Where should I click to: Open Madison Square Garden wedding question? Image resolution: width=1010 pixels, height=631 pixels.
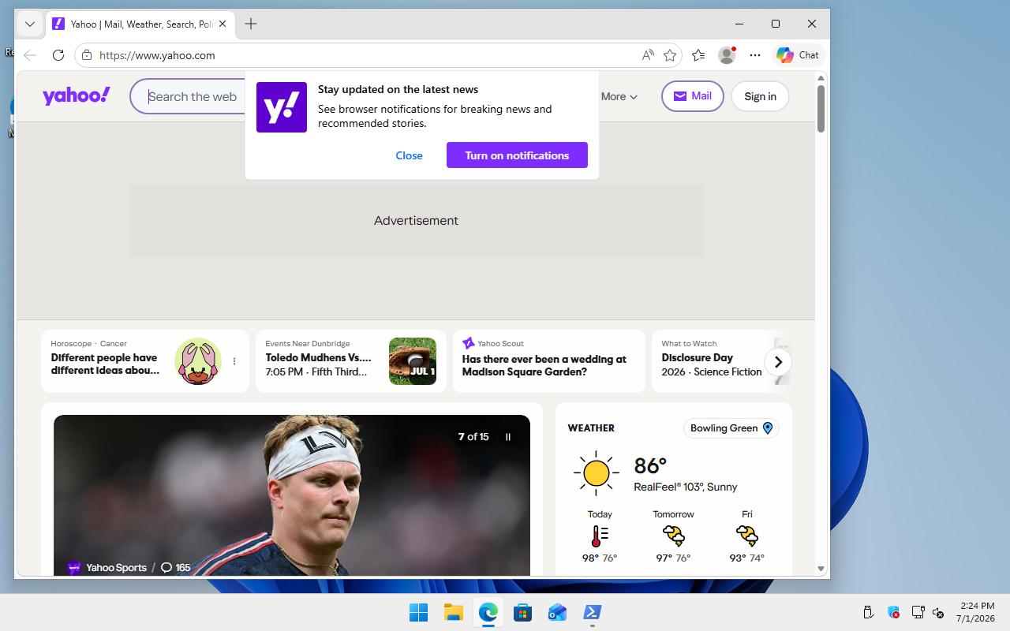[x=544, y=365]
